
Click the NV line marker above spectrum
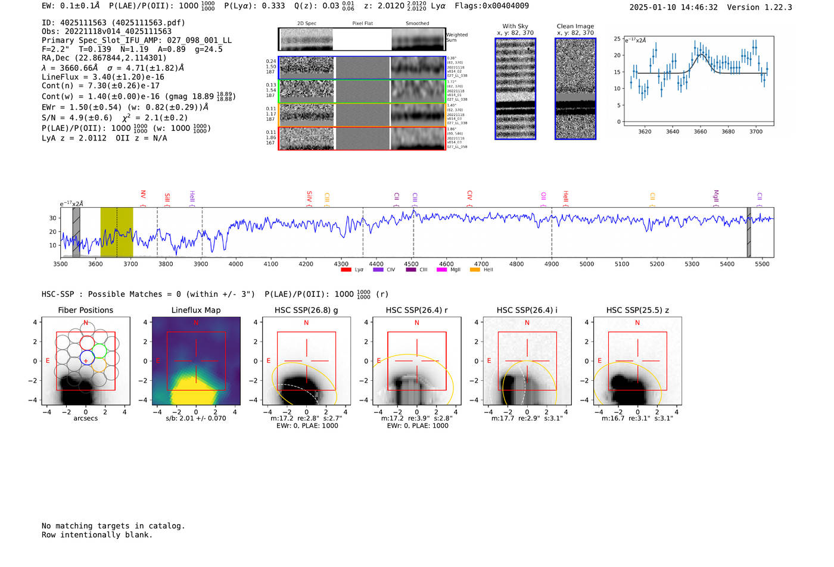143,198
